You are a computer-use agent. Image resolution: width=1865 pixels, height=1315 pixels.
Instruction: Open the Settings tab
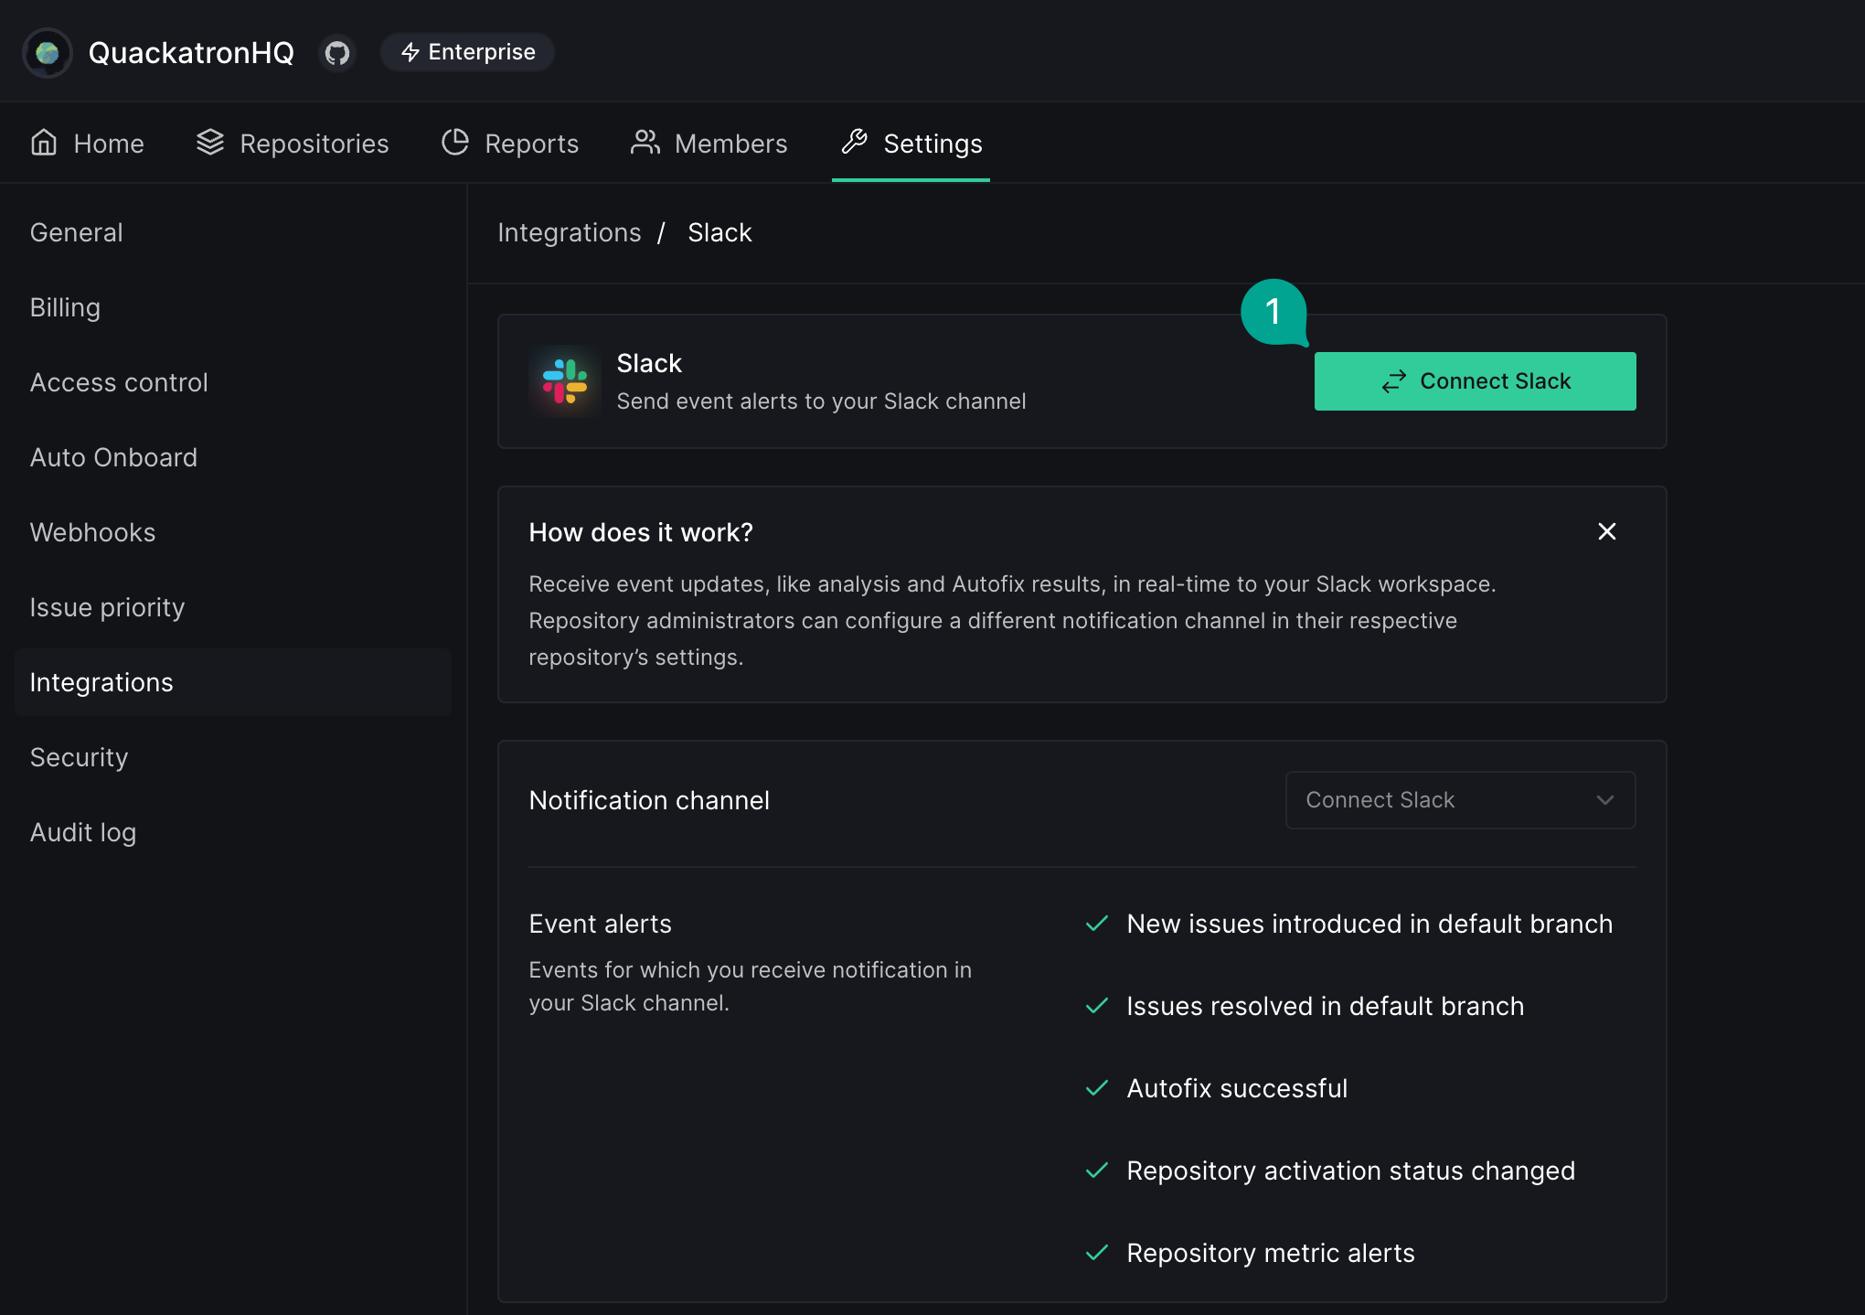(x=911, y=144)
